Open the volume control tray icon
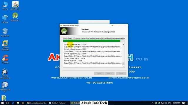 [166, 103]
